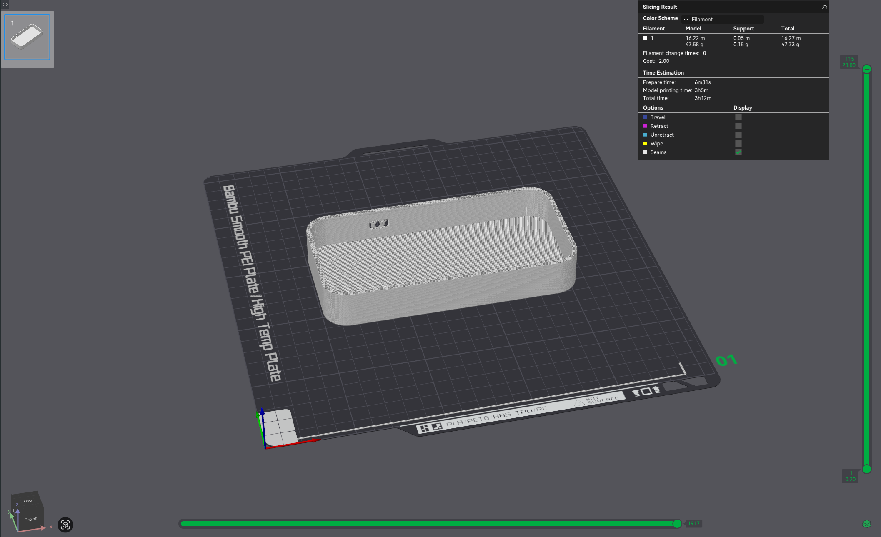881x537 pixels.
Task: Click the magenta Retract color swatch
Action: click(x=645, y=126)
